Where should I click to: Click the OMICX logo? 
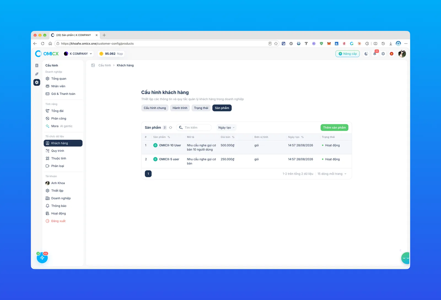[x=47, y=54]
